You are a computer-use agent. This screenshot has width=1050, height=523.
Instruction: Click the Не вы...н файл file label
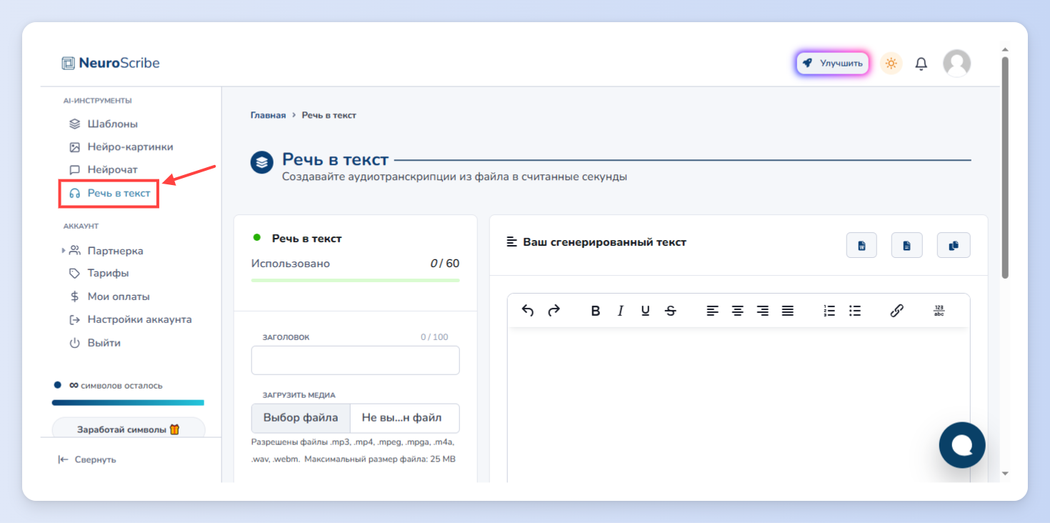point(401,418)
